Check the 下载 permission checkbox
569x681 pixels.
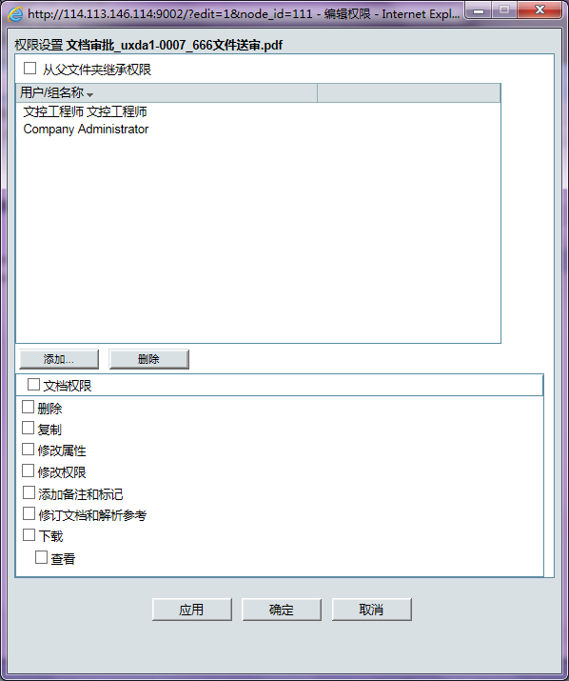29,534
